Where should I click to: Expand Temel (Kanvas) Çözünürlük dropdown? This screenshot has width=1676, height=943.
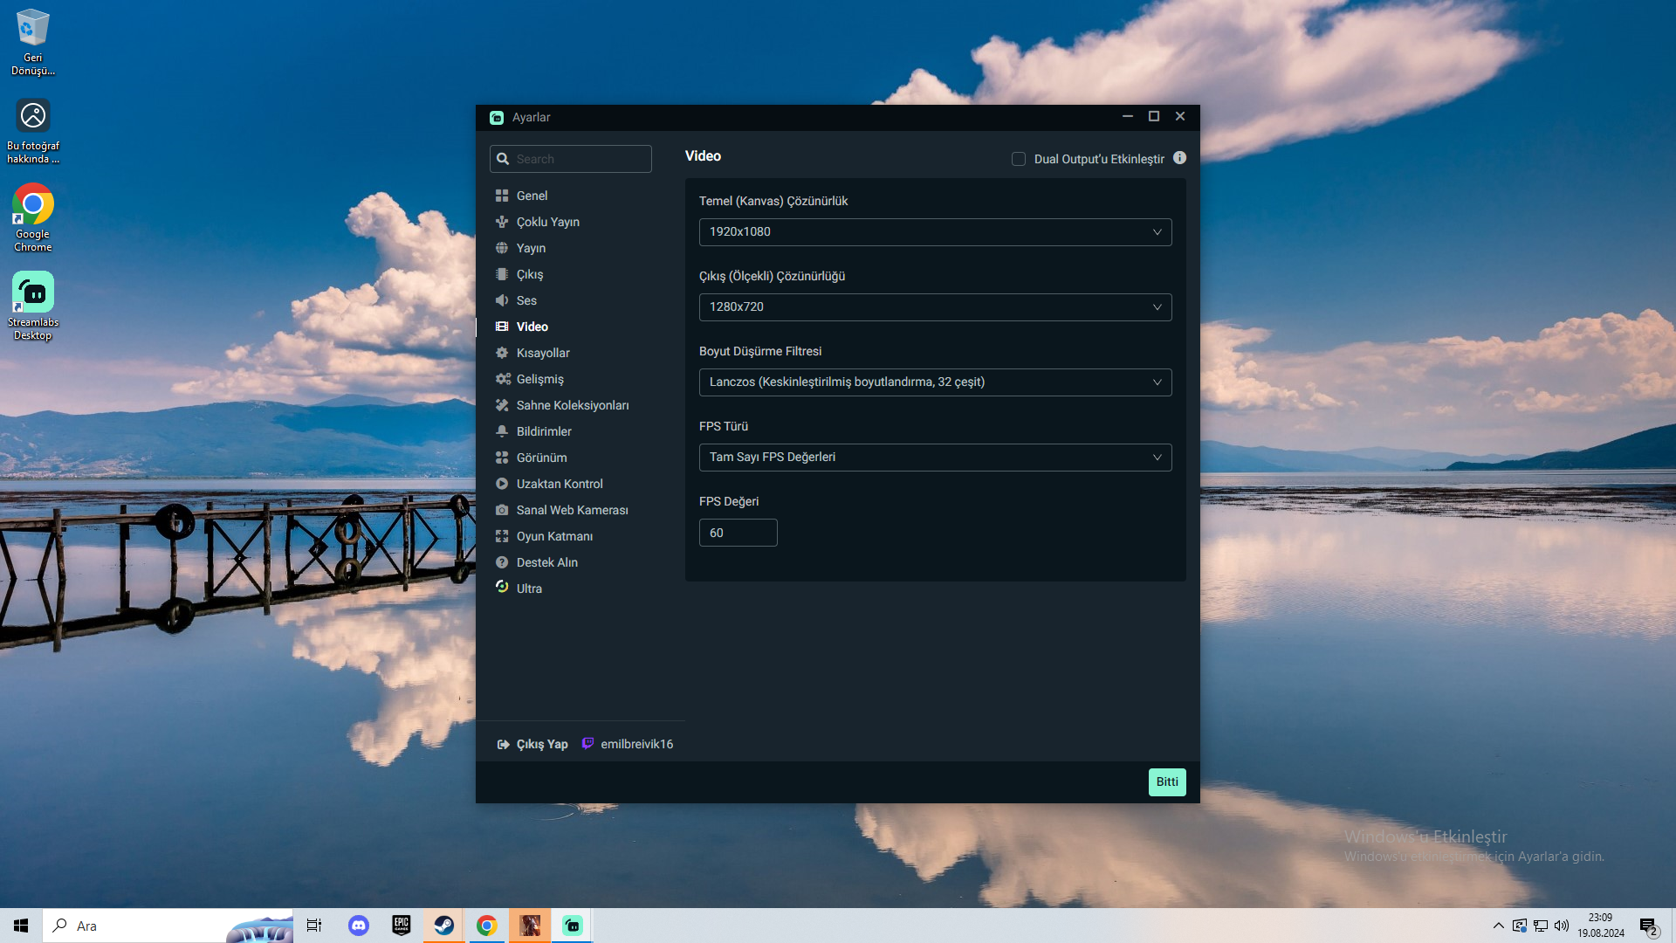click(935, 232)
